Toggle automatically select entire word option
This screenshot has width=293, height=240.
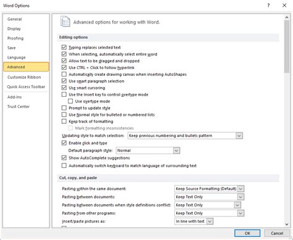point(64,54)
